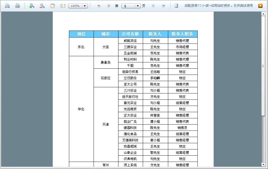The image size is (268, 169).
Task: Click company cell 威航货运
Action: (130, 41)
